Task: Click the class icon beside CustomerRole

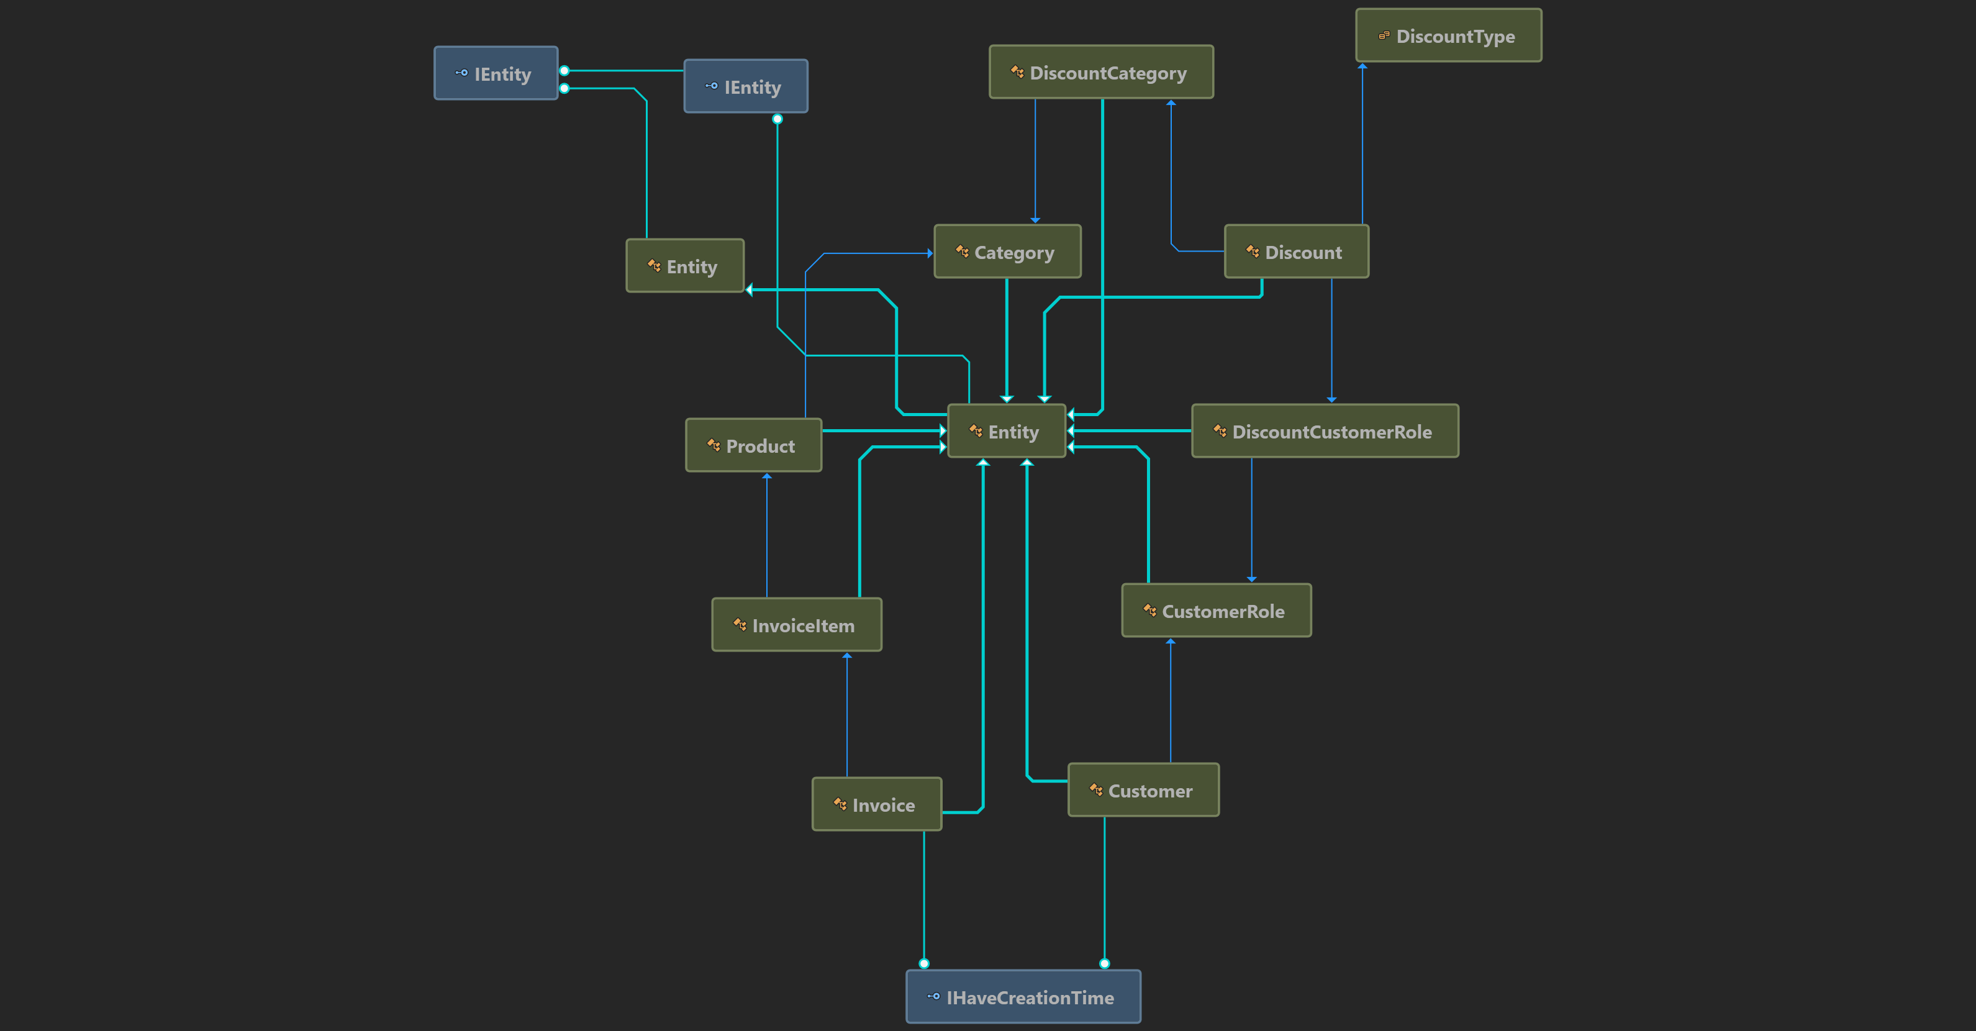Action: click(x=1150, y=611)
